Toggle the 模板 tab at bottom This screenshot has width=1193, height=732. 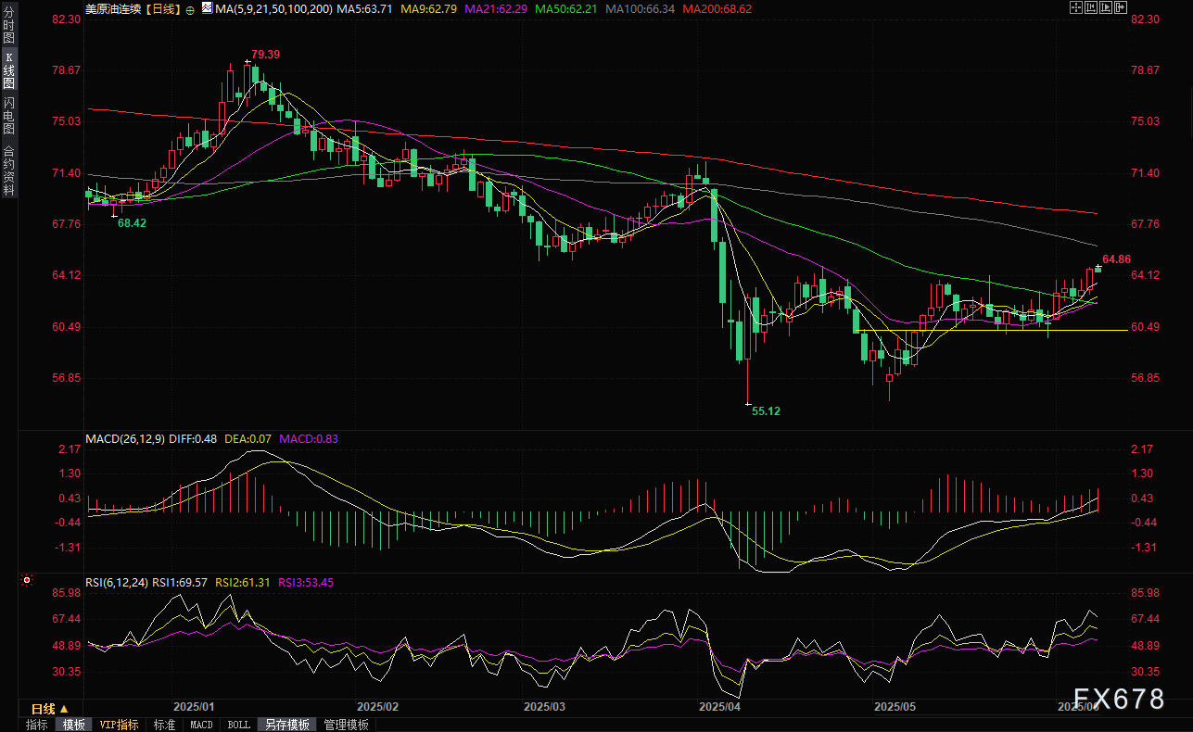[73, 725]
